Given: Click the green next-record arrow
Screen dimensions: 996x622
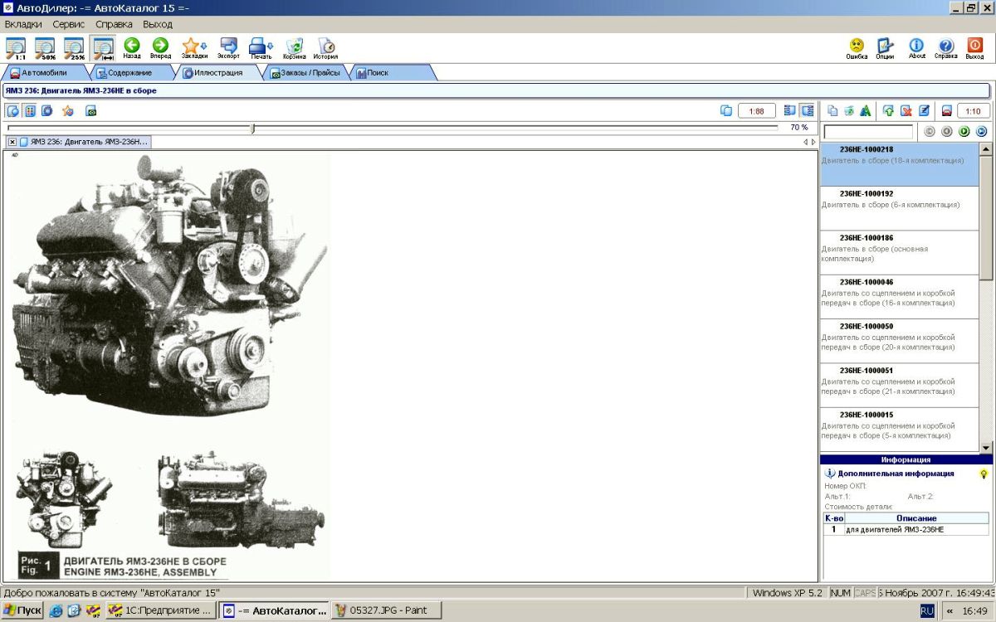Looking at the screenshot, I should [x=964, y=131].
